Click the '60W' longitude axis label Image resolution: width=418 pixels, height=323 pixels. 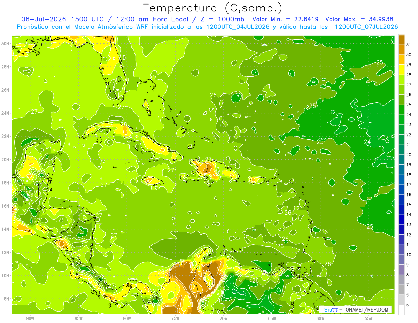tap(320, 318)
